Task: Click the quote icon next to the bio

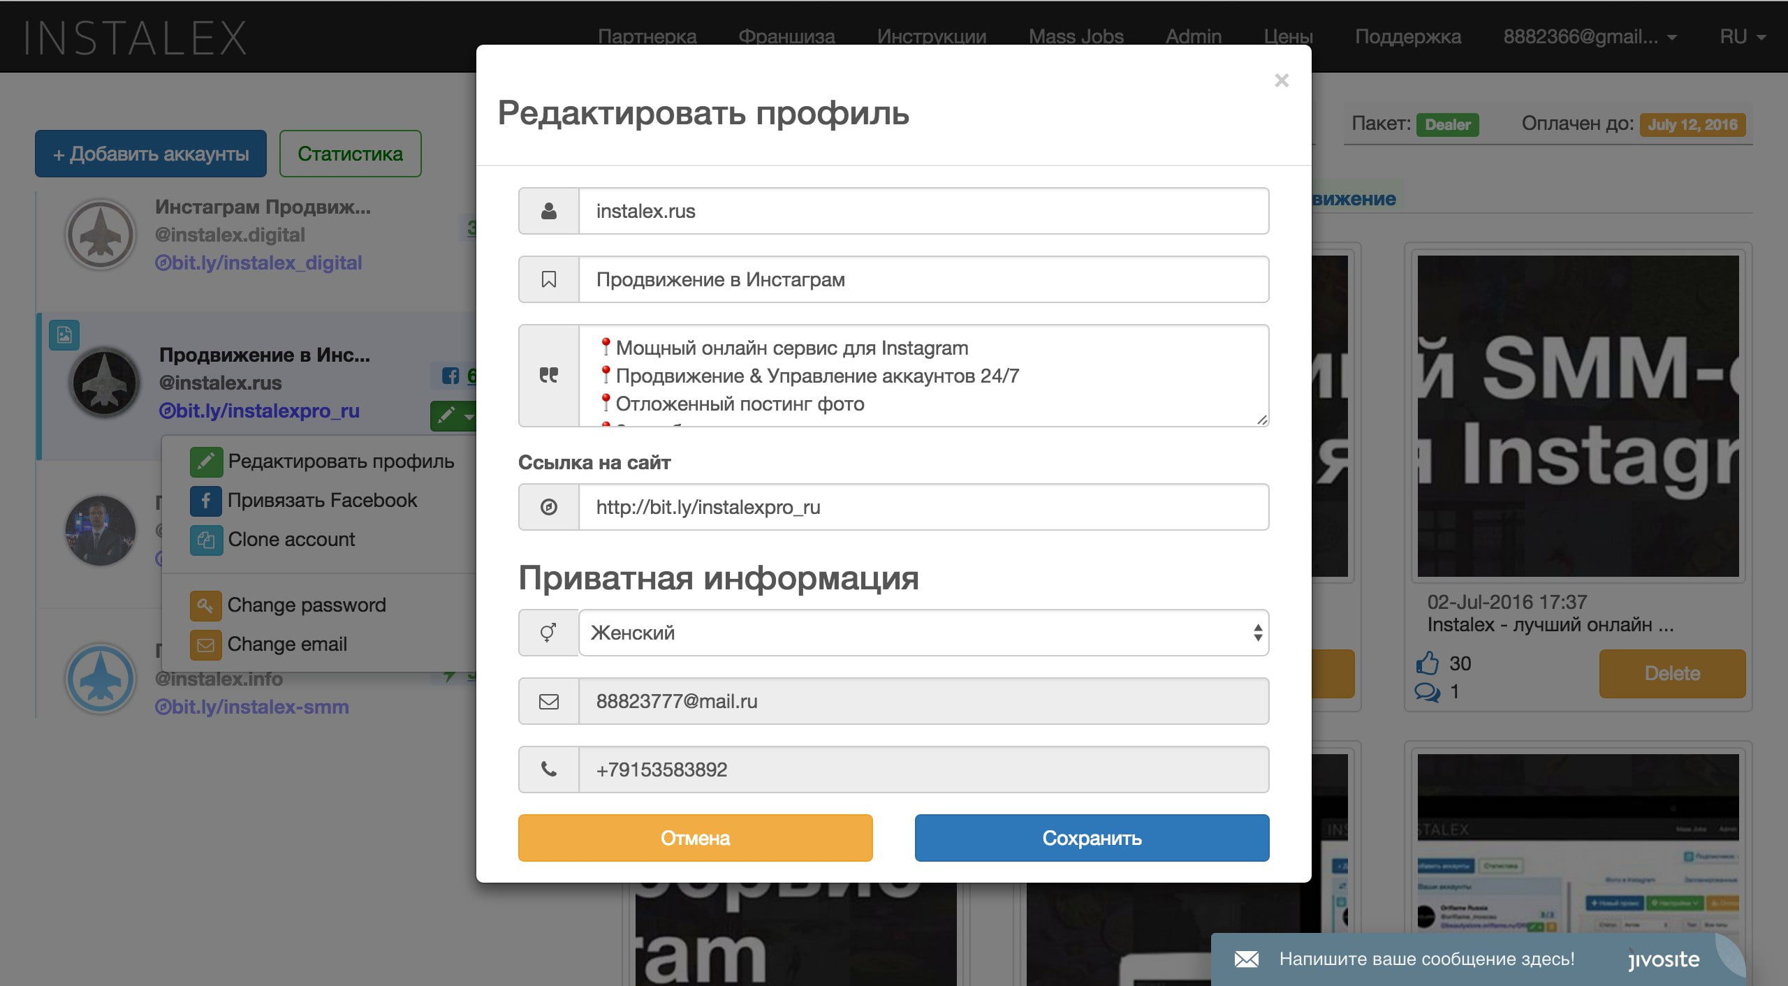Action: click(x=549, y=376)
